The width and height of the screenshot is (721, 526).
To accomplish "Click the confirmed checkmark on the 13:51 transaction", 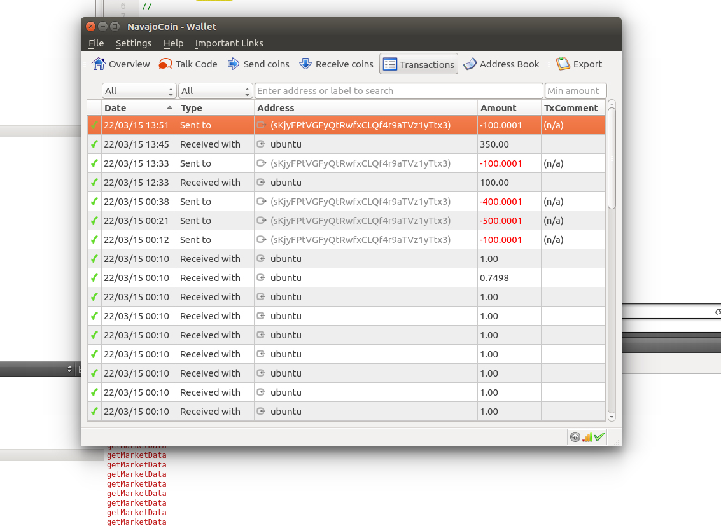I will point(94,125).
